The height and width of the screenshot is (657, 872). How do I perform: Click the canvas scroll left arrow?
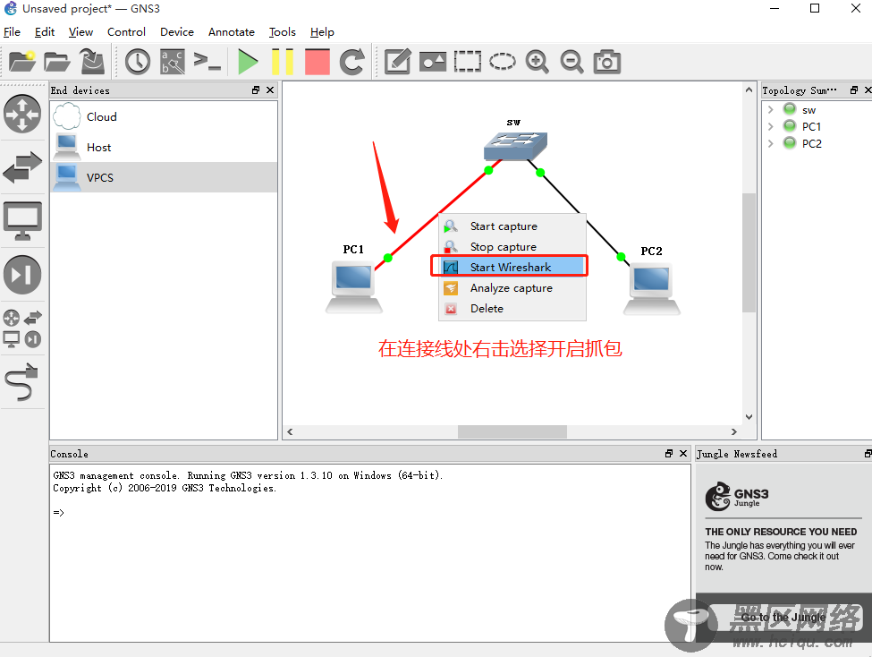[x=290, y=431]
